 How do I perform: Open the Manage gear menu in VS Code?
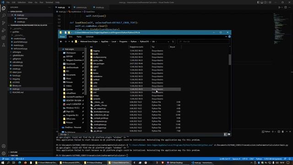click(4, 154)
